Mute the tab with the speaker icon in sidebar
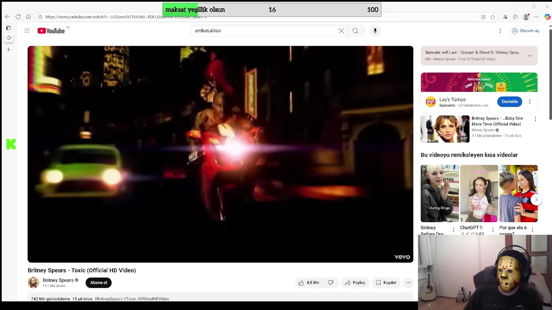Image resolution: width=552 pixels, height=310 pixels. point(8,38)
